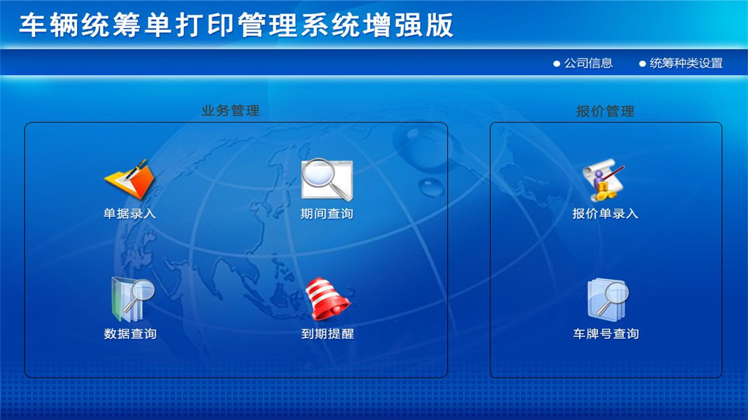Click the 报价单录入 text label
Image resolution: width=748 pixels, height=420 pixels.
point(606,213)
